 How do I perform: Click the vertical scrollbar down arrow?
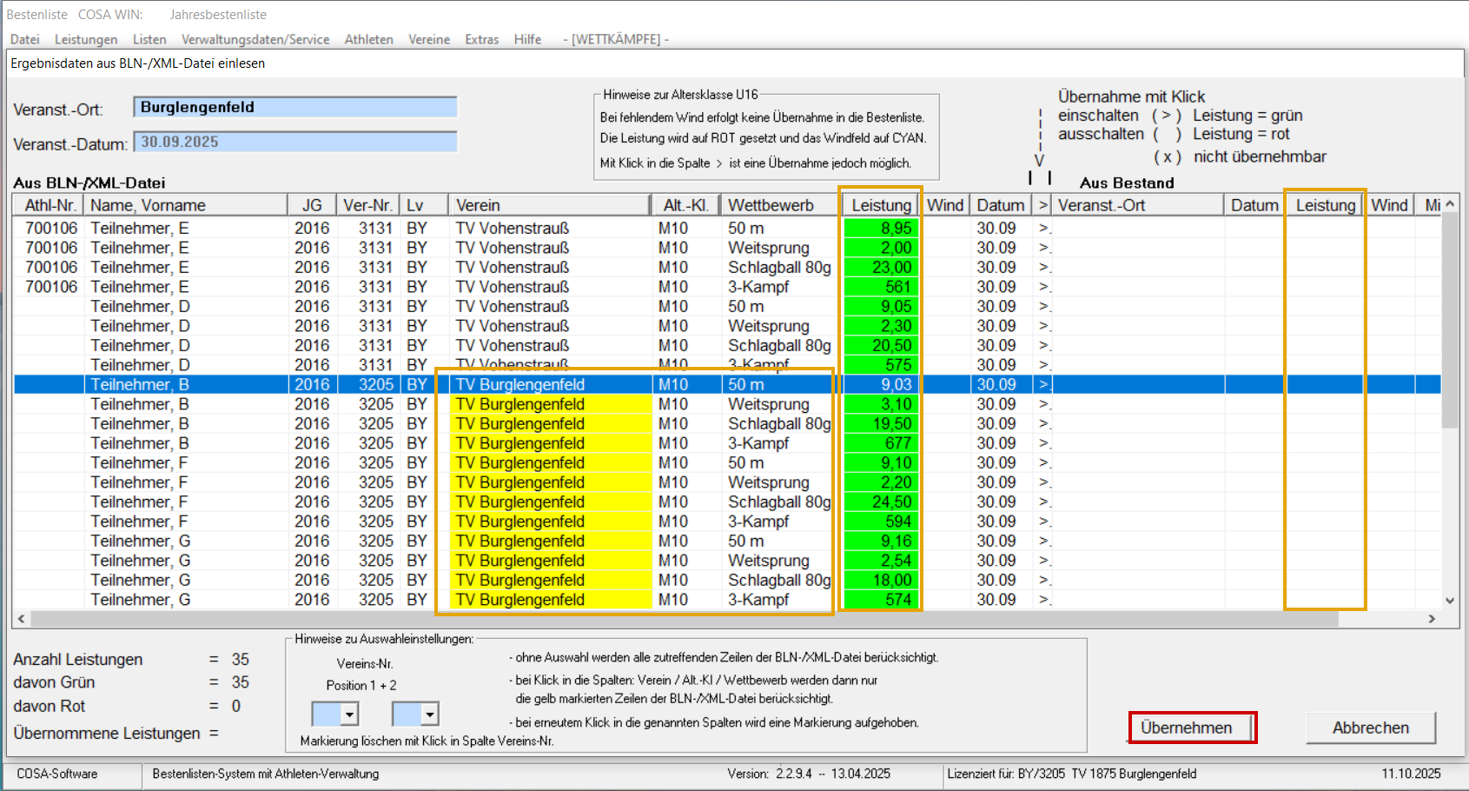1449,600
